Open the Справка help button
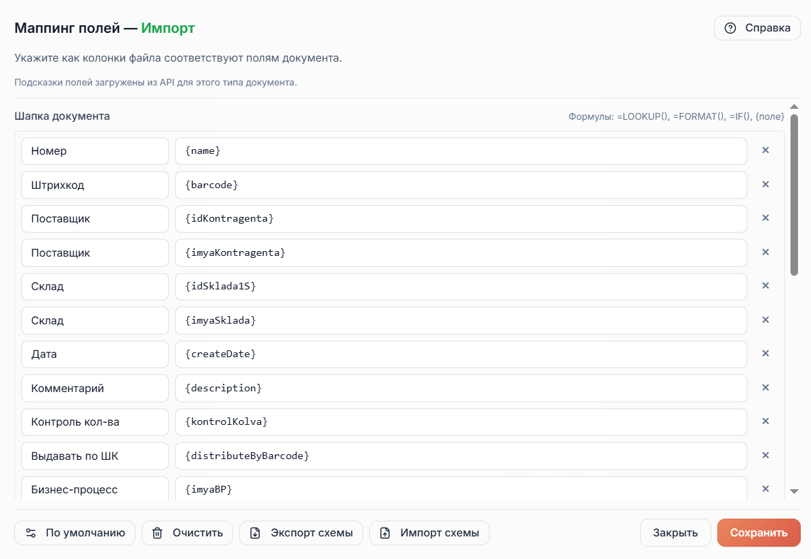Screen dimensions: 811x559 pyautogui.click(x=757, y=28)
